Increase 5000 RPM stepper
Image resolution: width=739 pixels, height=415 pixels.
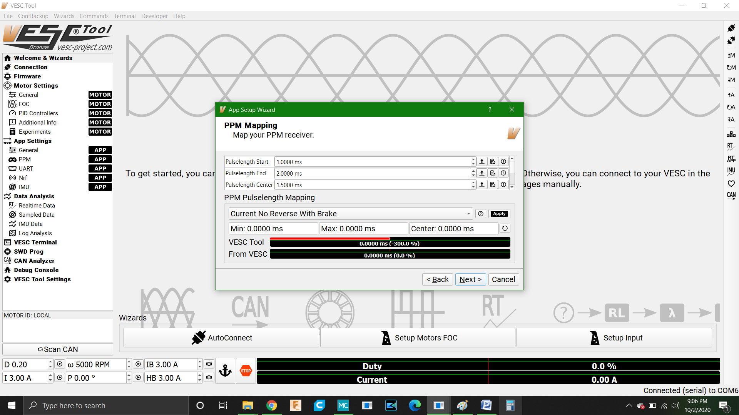click(x=129, y=362)
